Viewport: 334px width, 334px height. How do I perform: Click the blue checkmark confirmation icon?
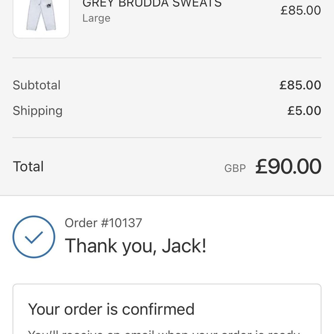(33, 236)
